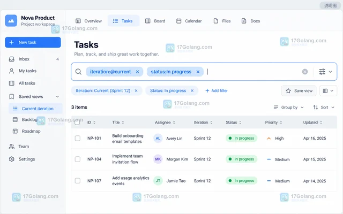Remove the Status: In progress filter chip

coord(192,90)
